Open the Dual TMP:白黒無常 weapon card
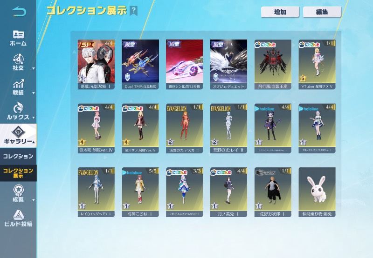The width and height of the screenshot is (373, 258). click(140, 65)
